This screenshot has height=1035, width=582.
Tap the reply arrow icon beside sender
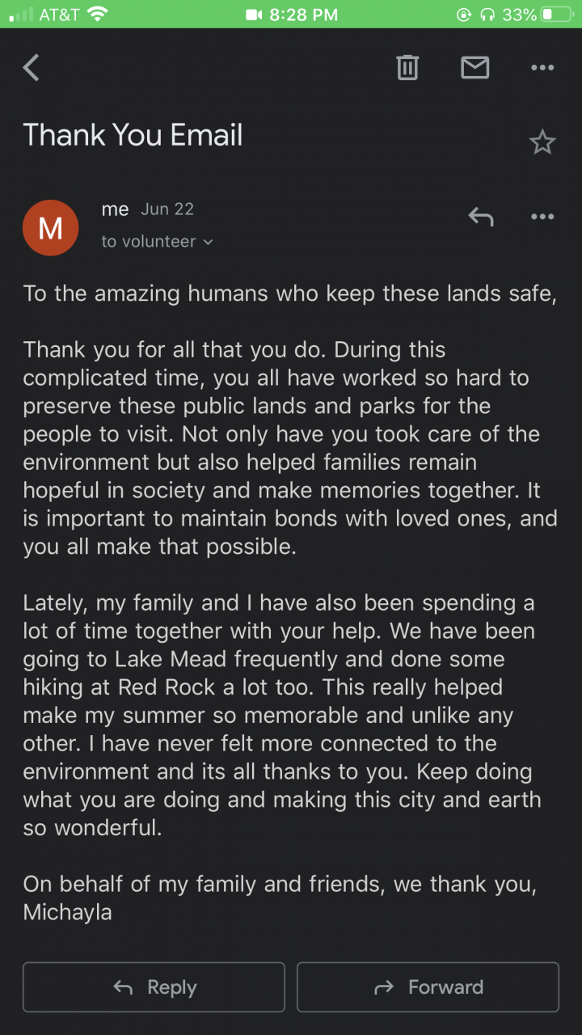pyautogui.click(x=481, y=216)
